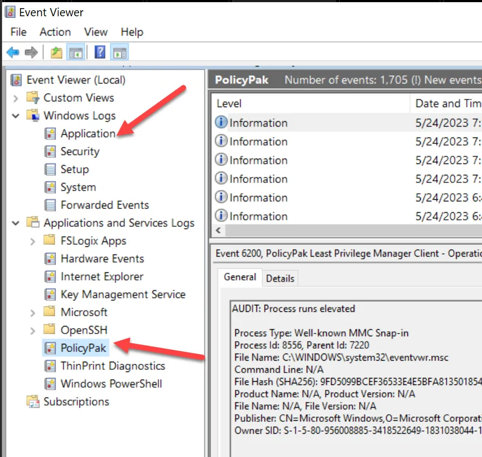Viewport: 482px width, 457px height.
Task: Expand the FSLogix Apps folder
Action: 33,241
